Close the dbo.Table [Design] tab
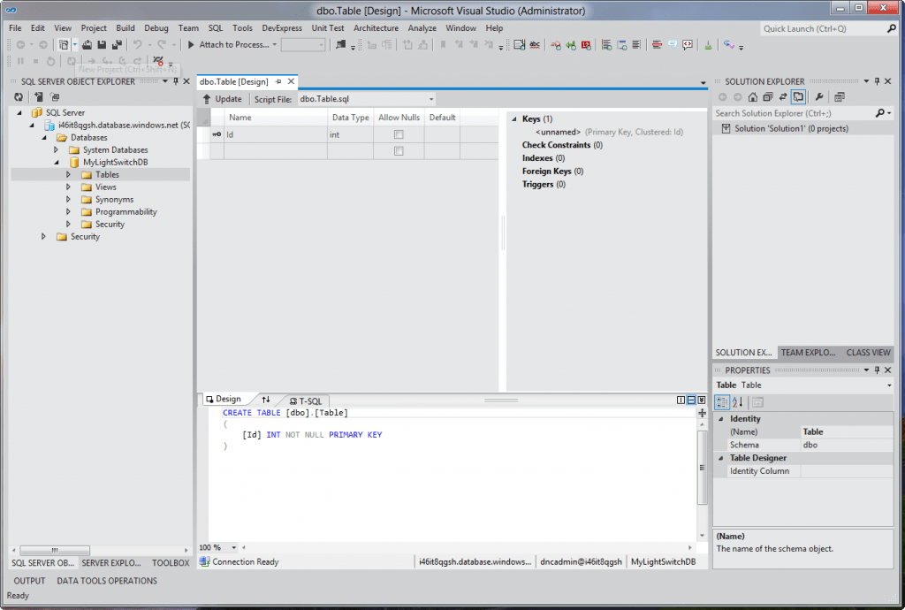 click(x=292, y=82)
